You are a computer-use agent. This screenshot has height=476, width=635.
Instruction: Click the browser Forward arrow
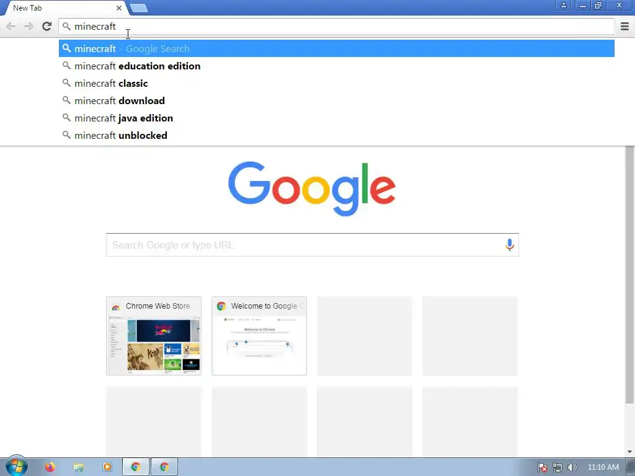[x=29, y=27]
